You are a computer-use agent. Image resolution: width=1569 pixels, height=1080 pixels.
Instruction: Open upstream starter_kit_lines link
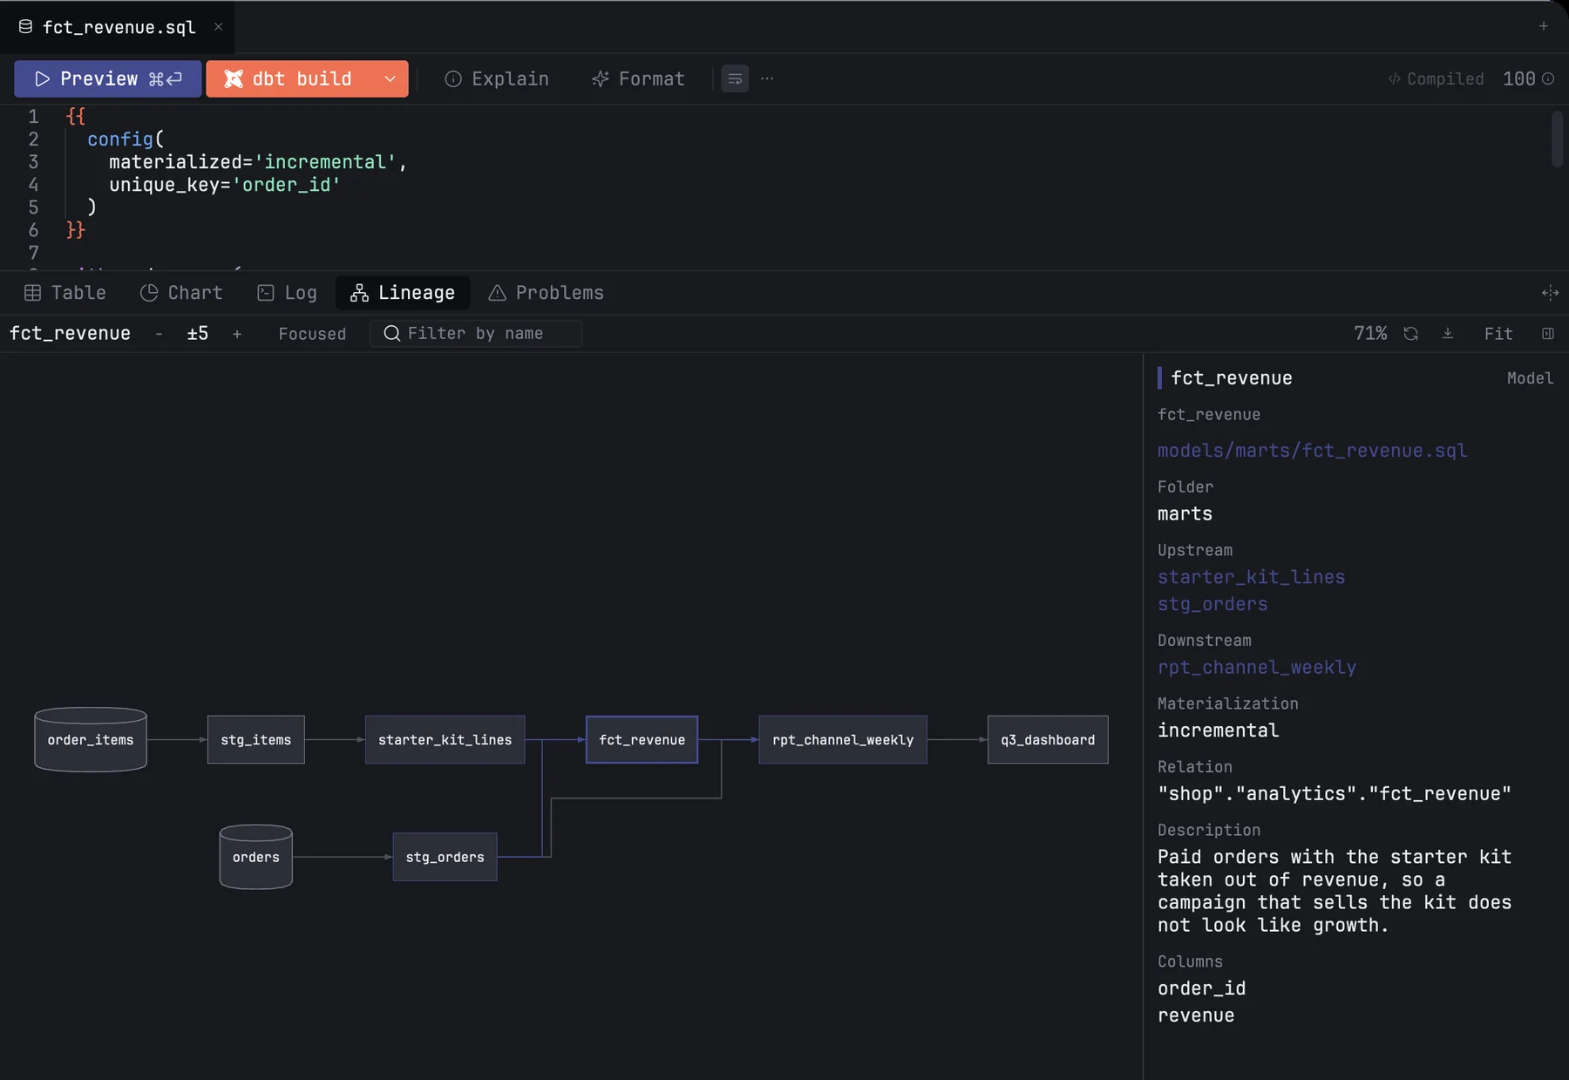pos(1251,577)
